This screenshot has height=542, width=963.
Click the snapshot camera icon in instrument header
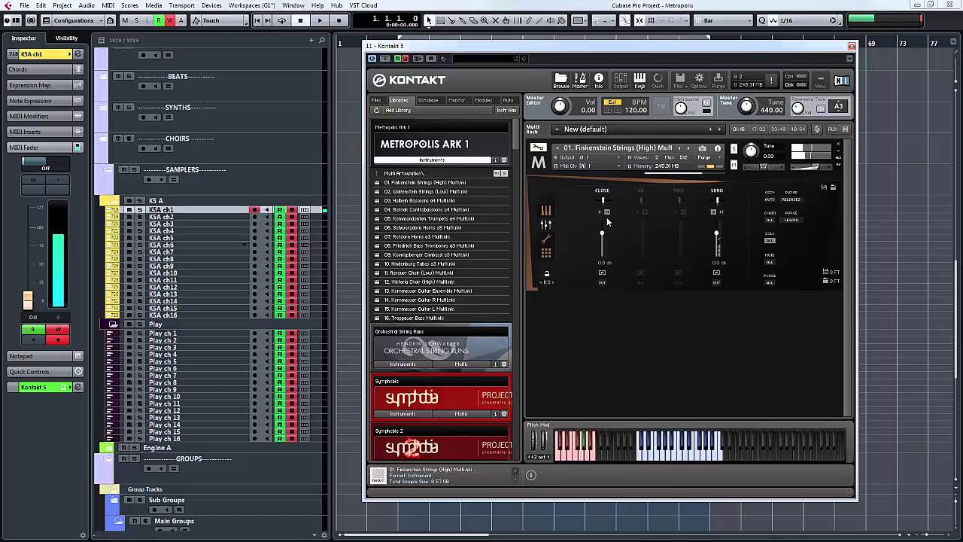[703, 148]
